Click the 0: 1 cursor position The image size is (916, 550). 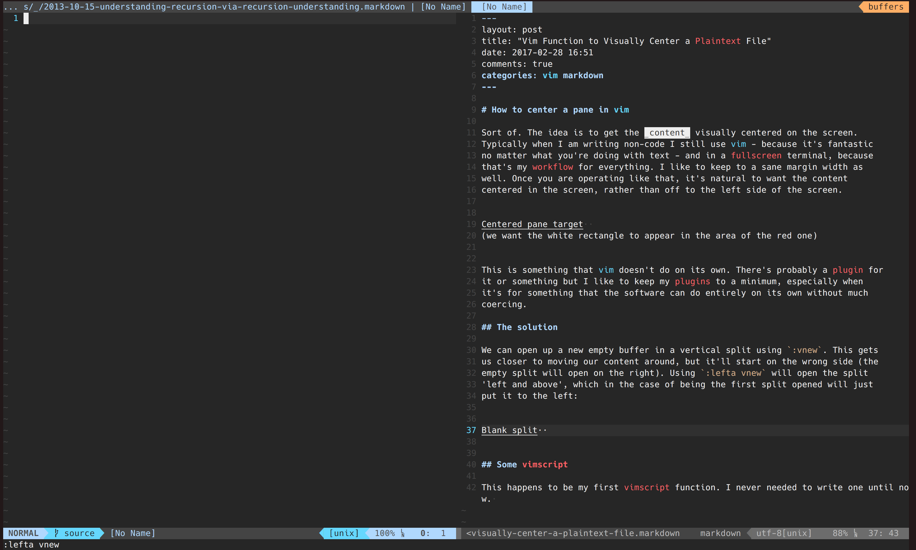coord(433,533)
